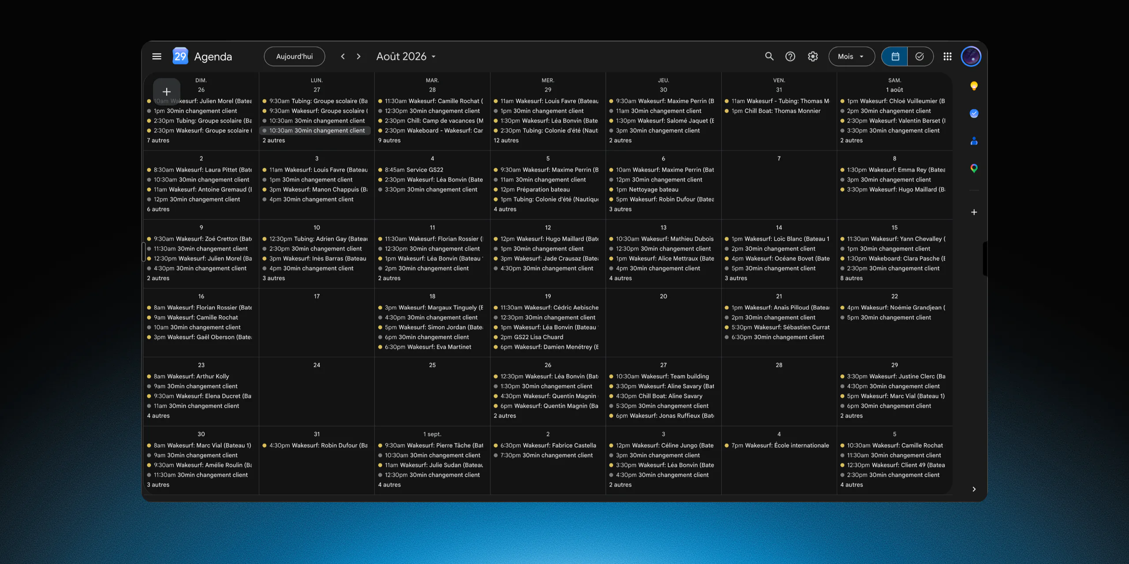Open '1pm Chill Boat: Thomas Monnier' event
The height and width of the screenshot is (564, 1129).
click(x=778, y=111)
